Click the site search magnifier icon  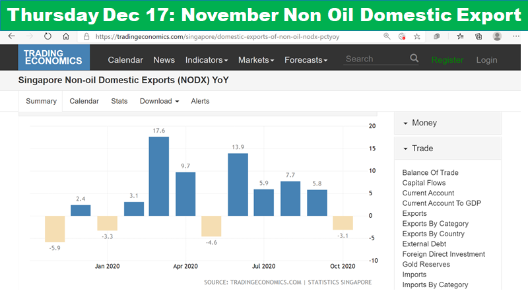(x=414, y=58)
